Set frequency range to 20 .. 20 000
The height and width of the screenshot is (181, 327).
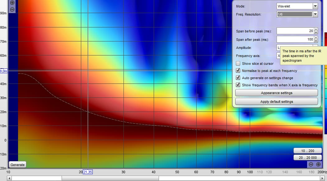pyautogui.click(x=307, y=158)
